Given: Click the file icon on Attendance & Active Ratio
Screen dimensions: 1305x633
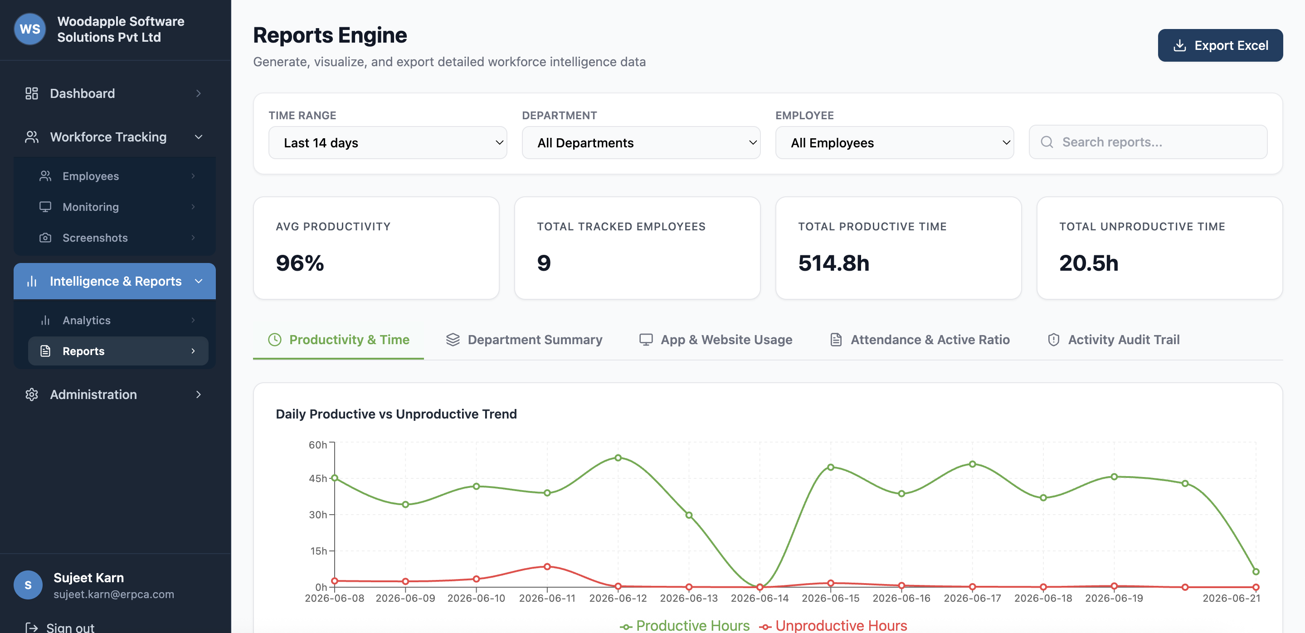Looking at the screenshot, I should [836, 339].
